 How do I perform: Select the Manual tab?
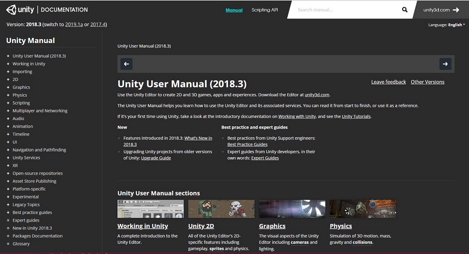[x=234, y=10]
